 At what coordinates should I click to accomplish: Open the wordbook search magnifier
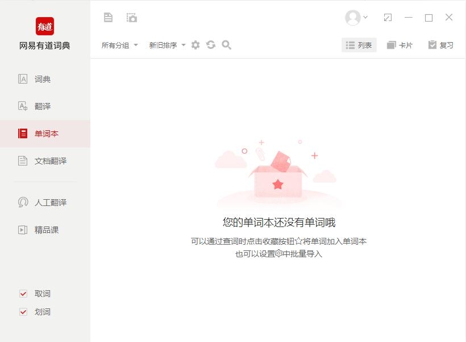[226, 45]
